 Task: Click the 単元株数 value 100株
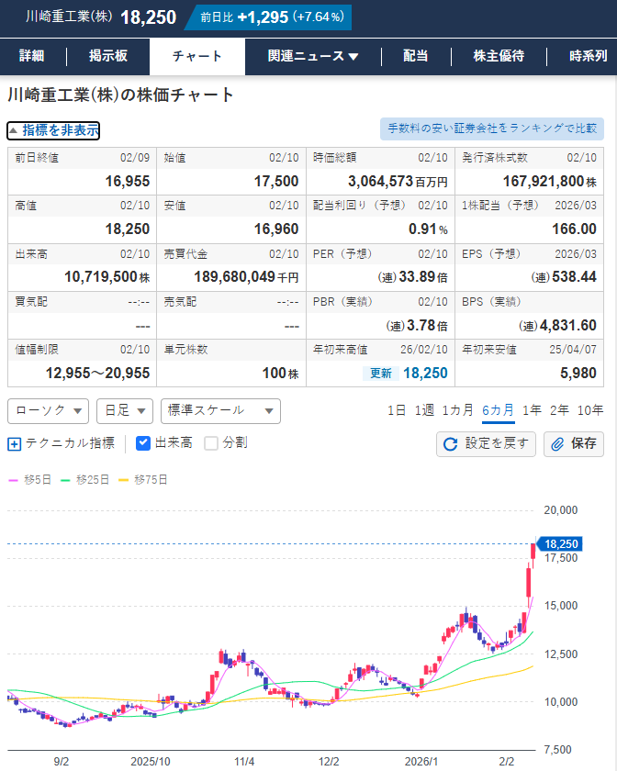[280, 374]
